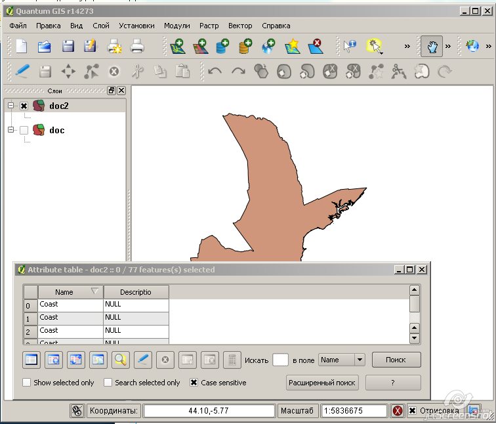The image size is (496, 424).
Task: Uncheck Case sensitive option
Action: click(194, 382)
